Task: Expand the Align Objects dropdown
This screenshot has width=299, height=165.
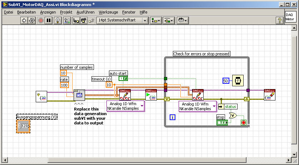Action: 155,20
